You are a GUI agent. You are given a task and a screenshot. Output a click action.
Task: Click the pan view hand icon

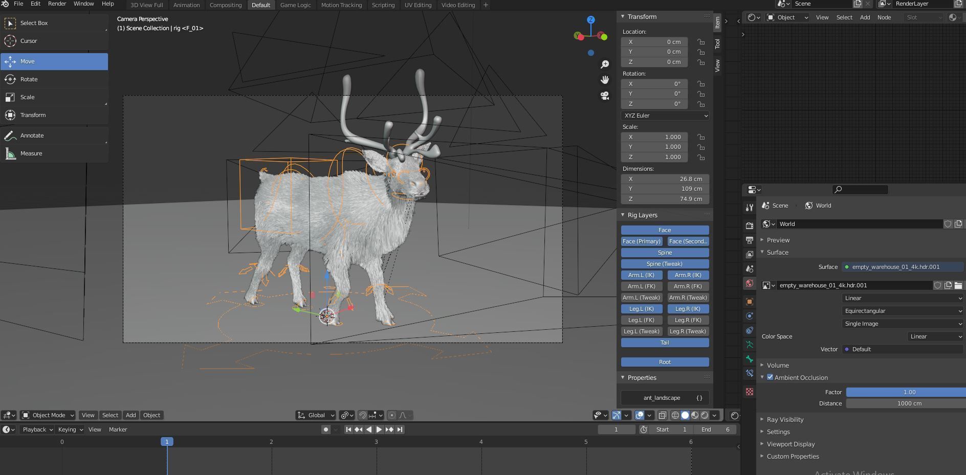[605, 80]
